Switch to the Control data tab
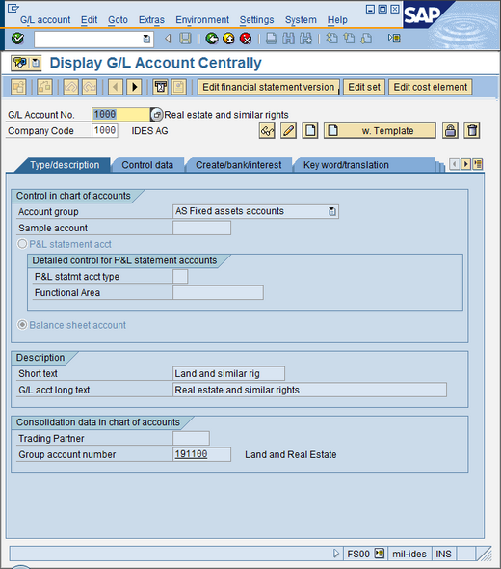Viewport: 501px width, 569px height. tap(147, 165)
